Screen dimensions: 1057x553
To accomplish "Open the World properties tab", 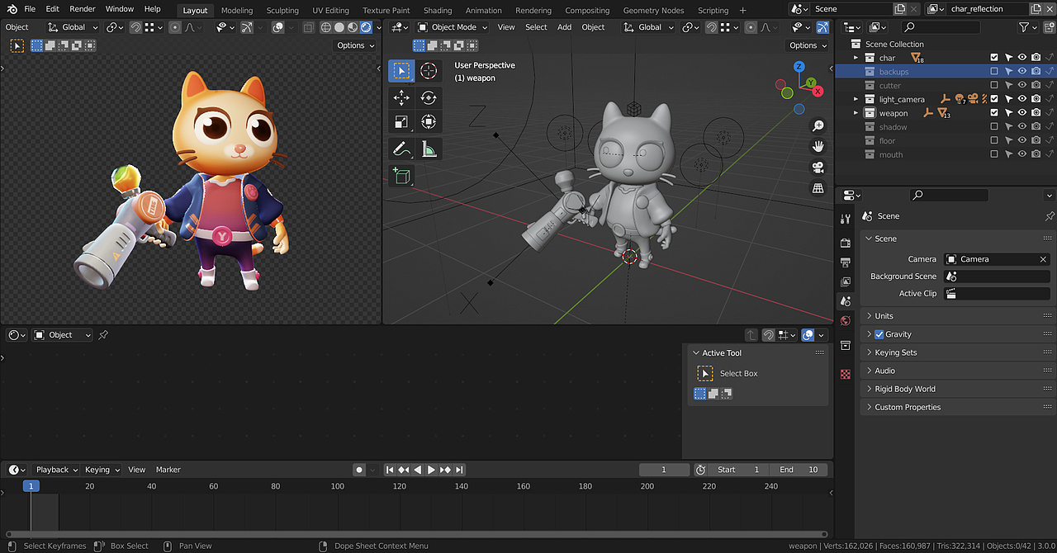I will click(845, 320).
